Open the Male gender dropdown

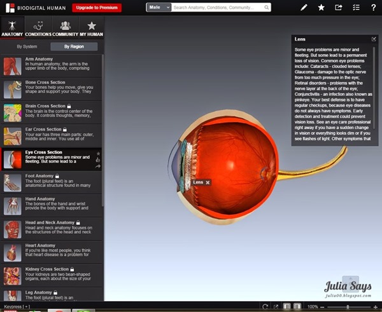click(159, 8)
